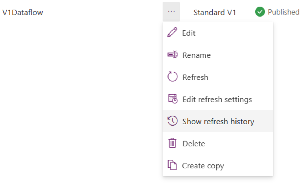Click the circular Refresh icon
This screenshot has width=305, height=185.
[x=172, y=77]
